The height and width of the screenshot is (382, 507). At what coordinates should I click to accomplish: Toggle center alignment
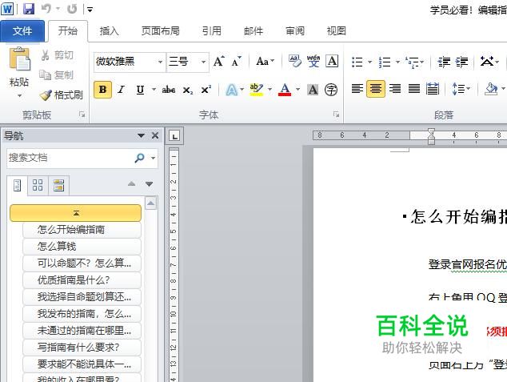(376, 88)
